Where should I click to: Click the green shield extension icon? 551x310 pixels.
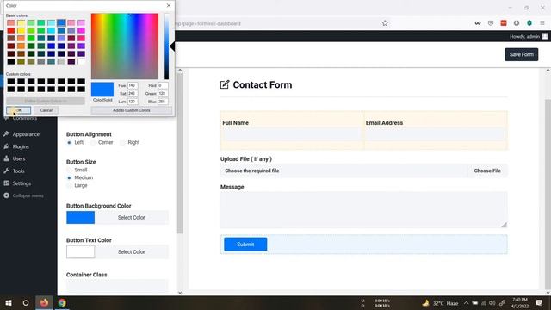[x=529, y=23]
